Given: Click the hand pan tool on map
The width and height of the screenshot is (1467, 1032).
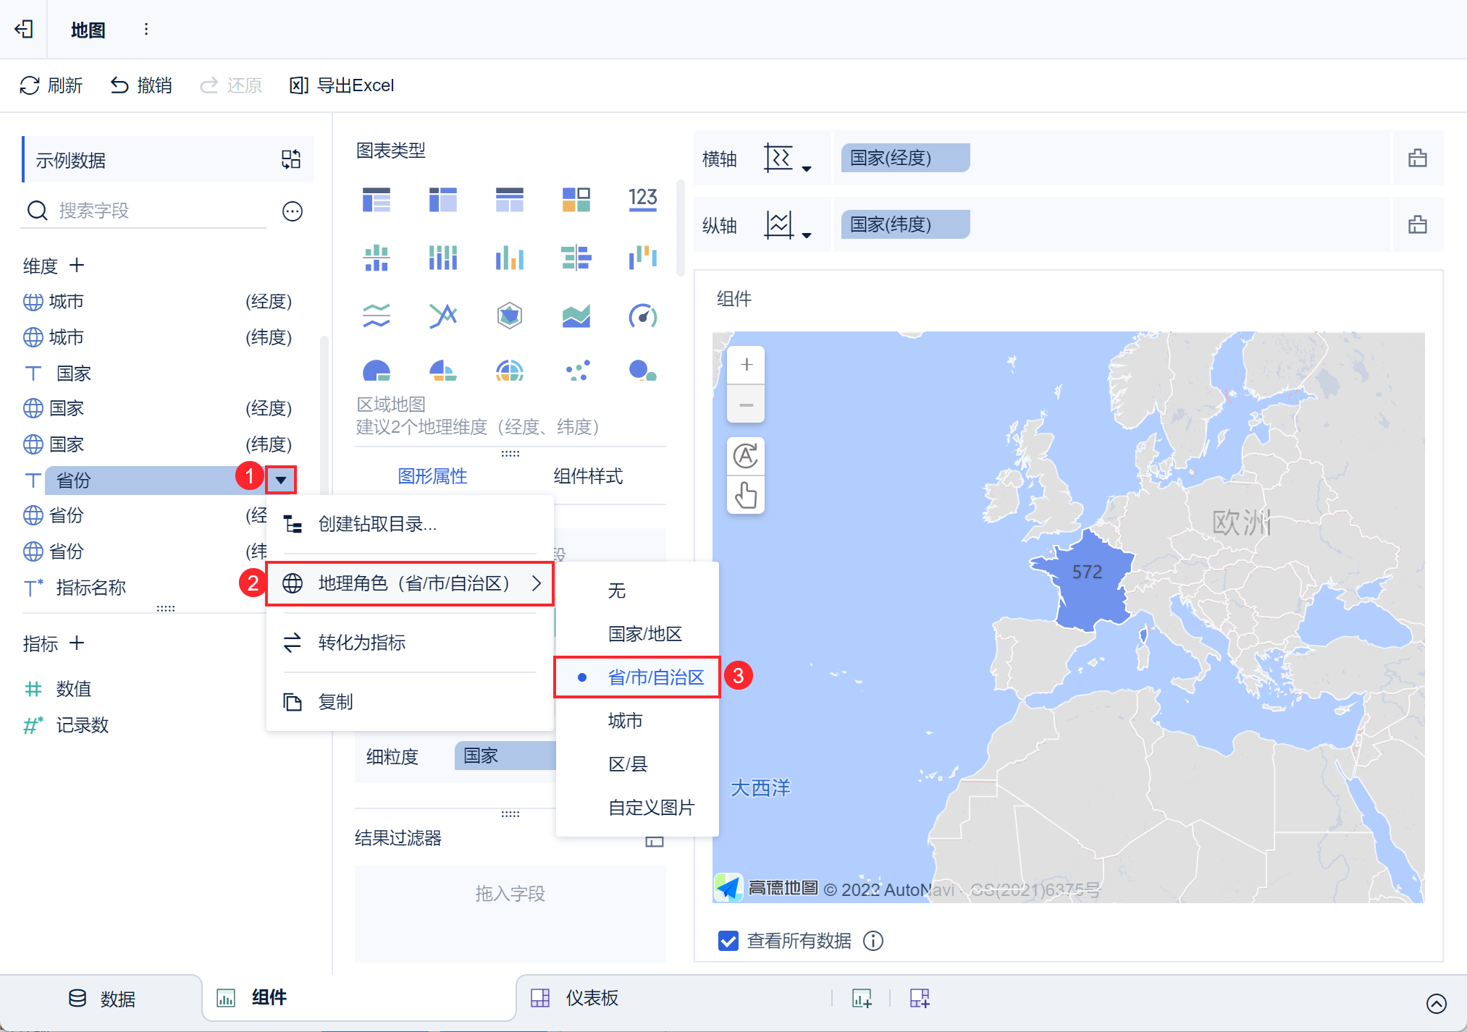Looking at the screenshot, I should (x=746, y=496).
